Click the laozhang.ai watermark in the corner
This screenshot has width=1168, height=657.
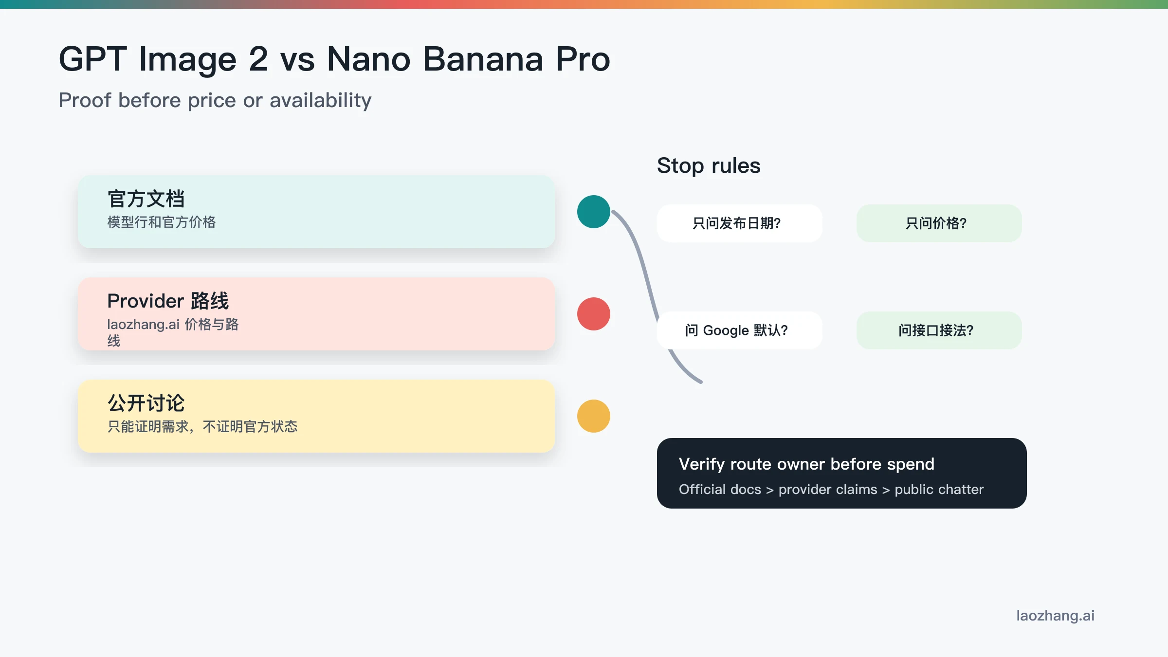point(1055,616)
